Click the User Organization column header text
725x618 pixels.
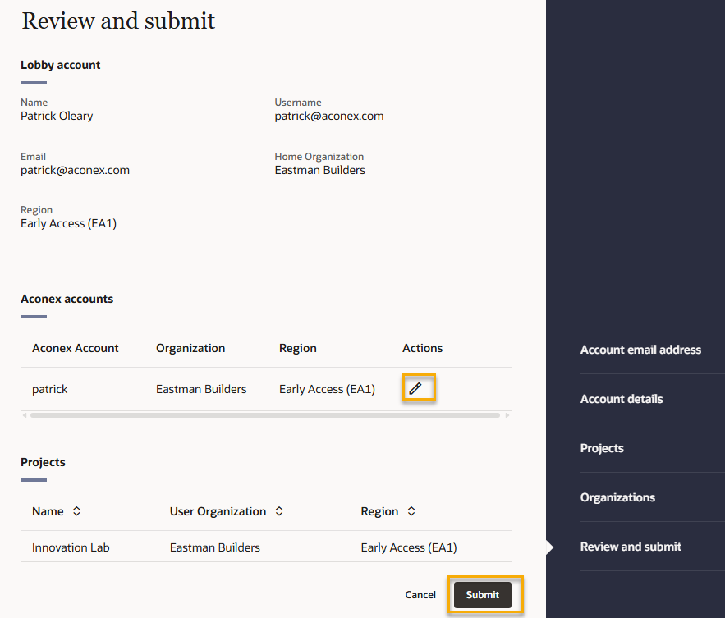218,511
